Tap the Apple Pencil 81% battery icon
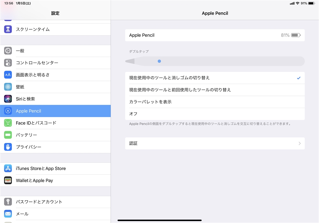Screen dimensions: 319x223 [x=296, y=35]
